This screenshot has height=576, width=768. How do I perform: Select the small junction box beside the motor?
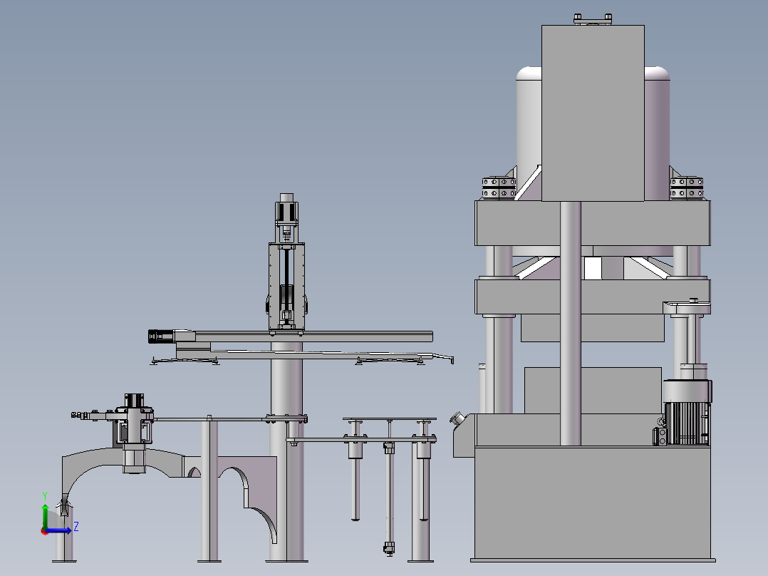click(659, 436)
